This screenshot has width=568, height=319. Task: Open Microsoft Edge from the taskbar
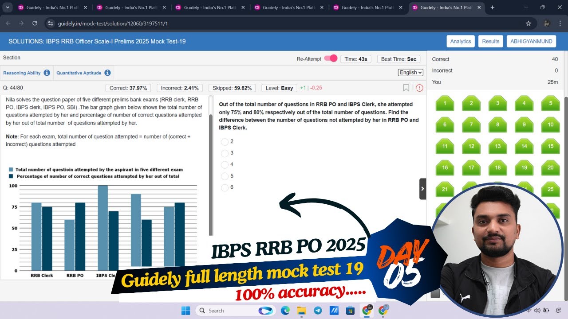(285, 311)
